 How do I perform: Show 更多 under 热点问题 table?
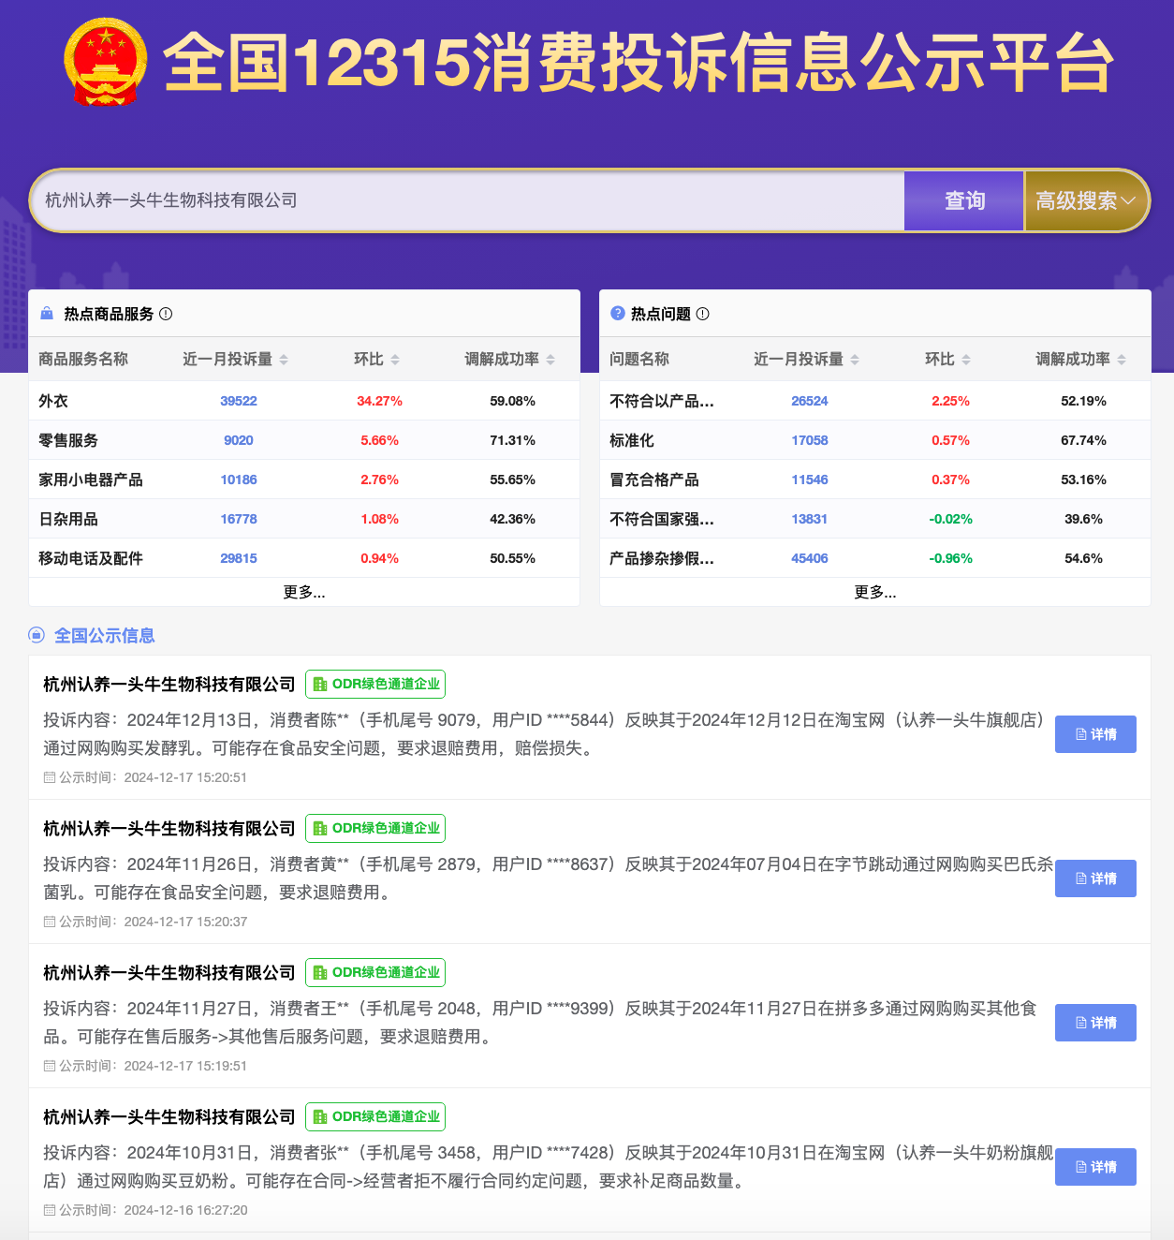(x=875, y=592)
